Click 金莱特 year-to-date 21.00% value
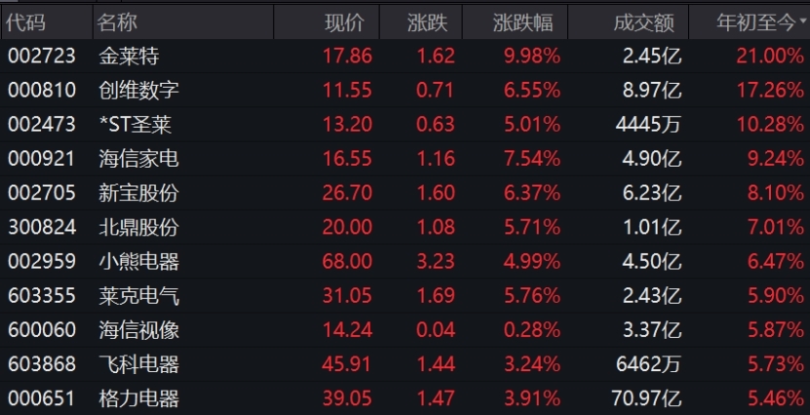810x415 pixels. click(770, 56)
